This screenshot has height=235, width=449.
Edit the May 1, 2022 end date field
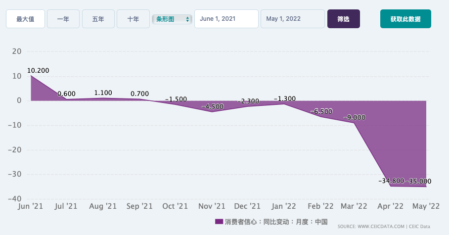pyautogui.click(x=293, y=19)
